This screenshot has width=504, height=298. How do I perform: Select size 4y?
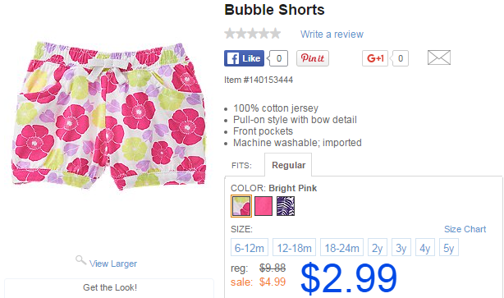(425, 248)
